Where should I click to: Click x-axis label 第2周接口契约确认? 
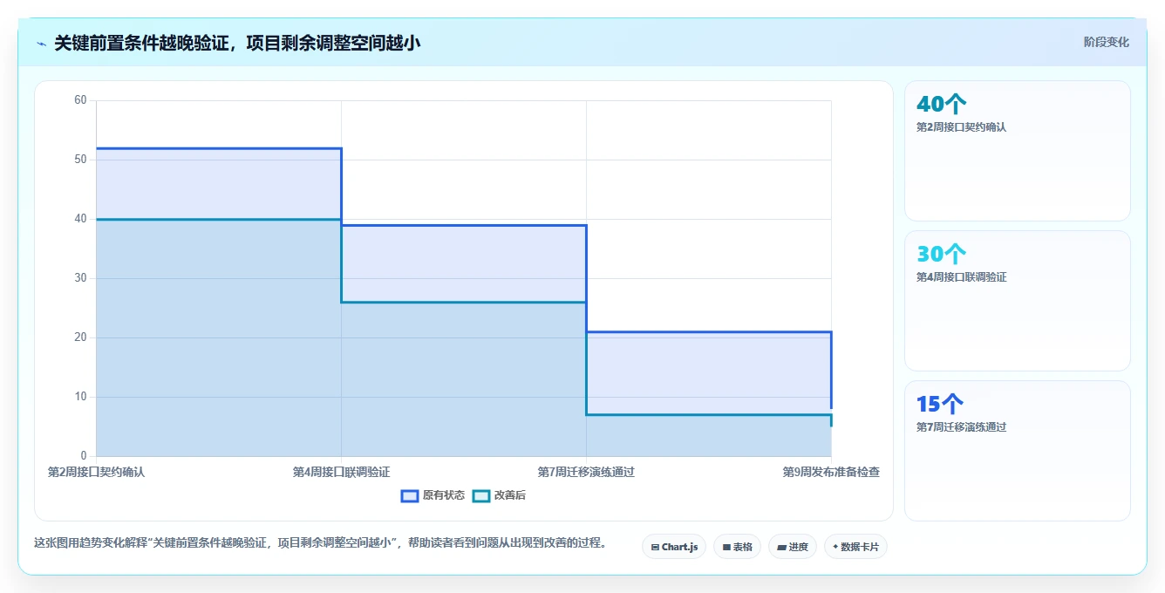96,472
